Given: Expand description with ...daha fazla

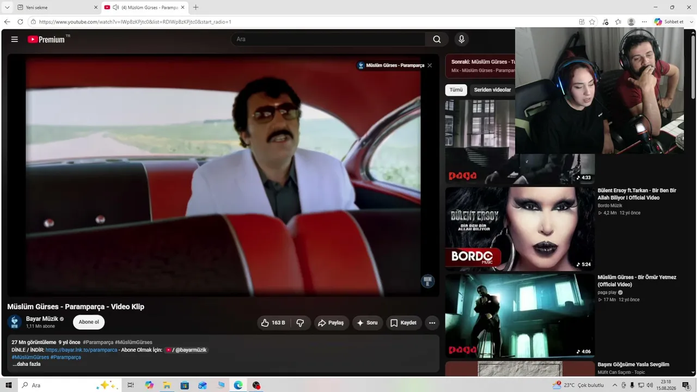Looking at the screenshot, I should click(27, 364).
